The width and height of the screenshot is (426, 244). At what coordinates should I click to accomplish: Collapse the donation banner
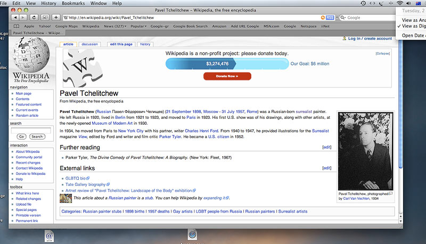pos(382,53)
